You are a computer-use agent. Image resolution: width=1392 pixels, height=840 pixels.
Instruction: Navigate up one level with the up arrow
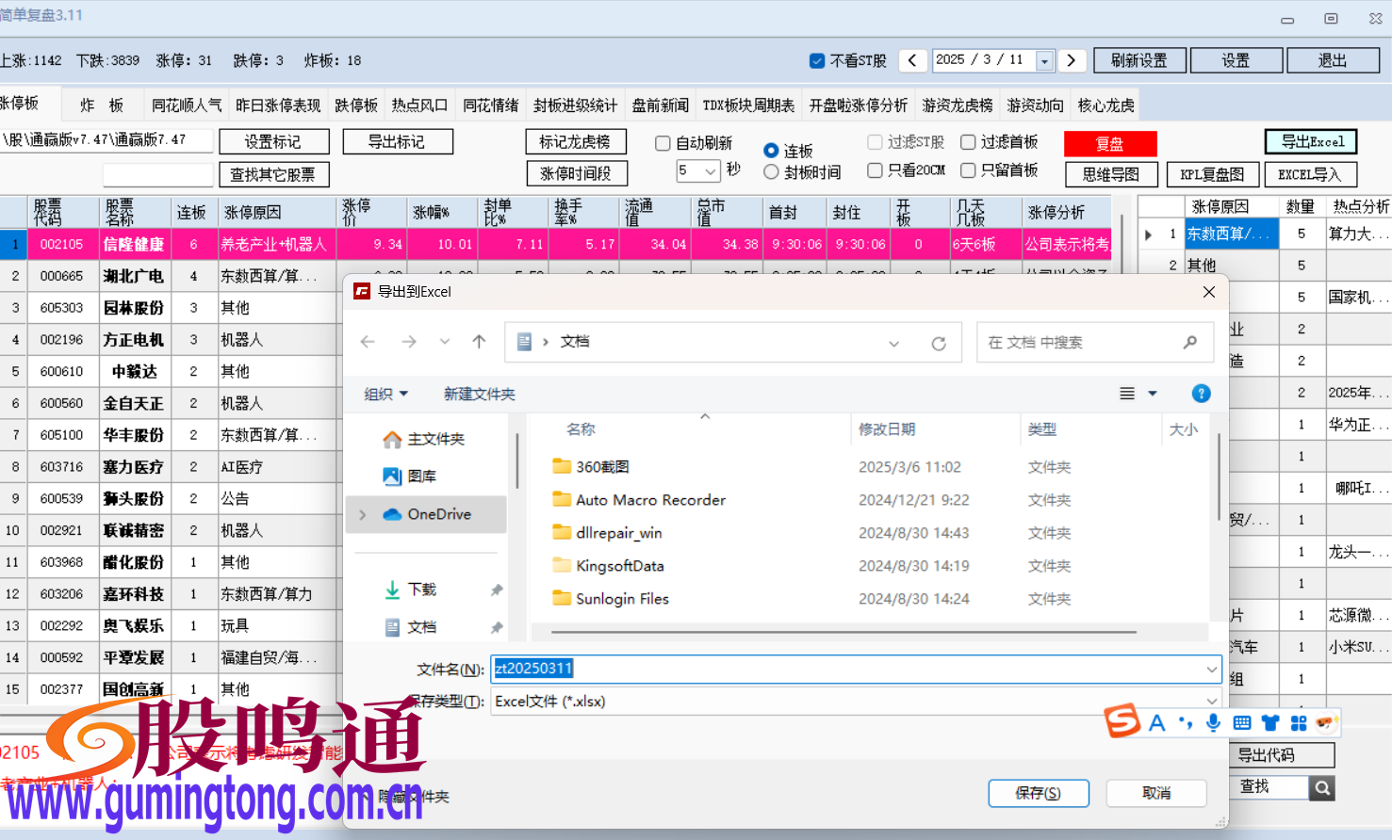pos(478,342)
